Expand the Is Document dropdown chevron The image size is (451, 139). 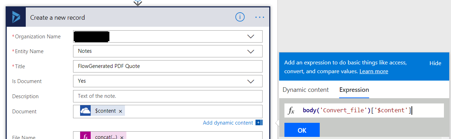coord(251,81)
